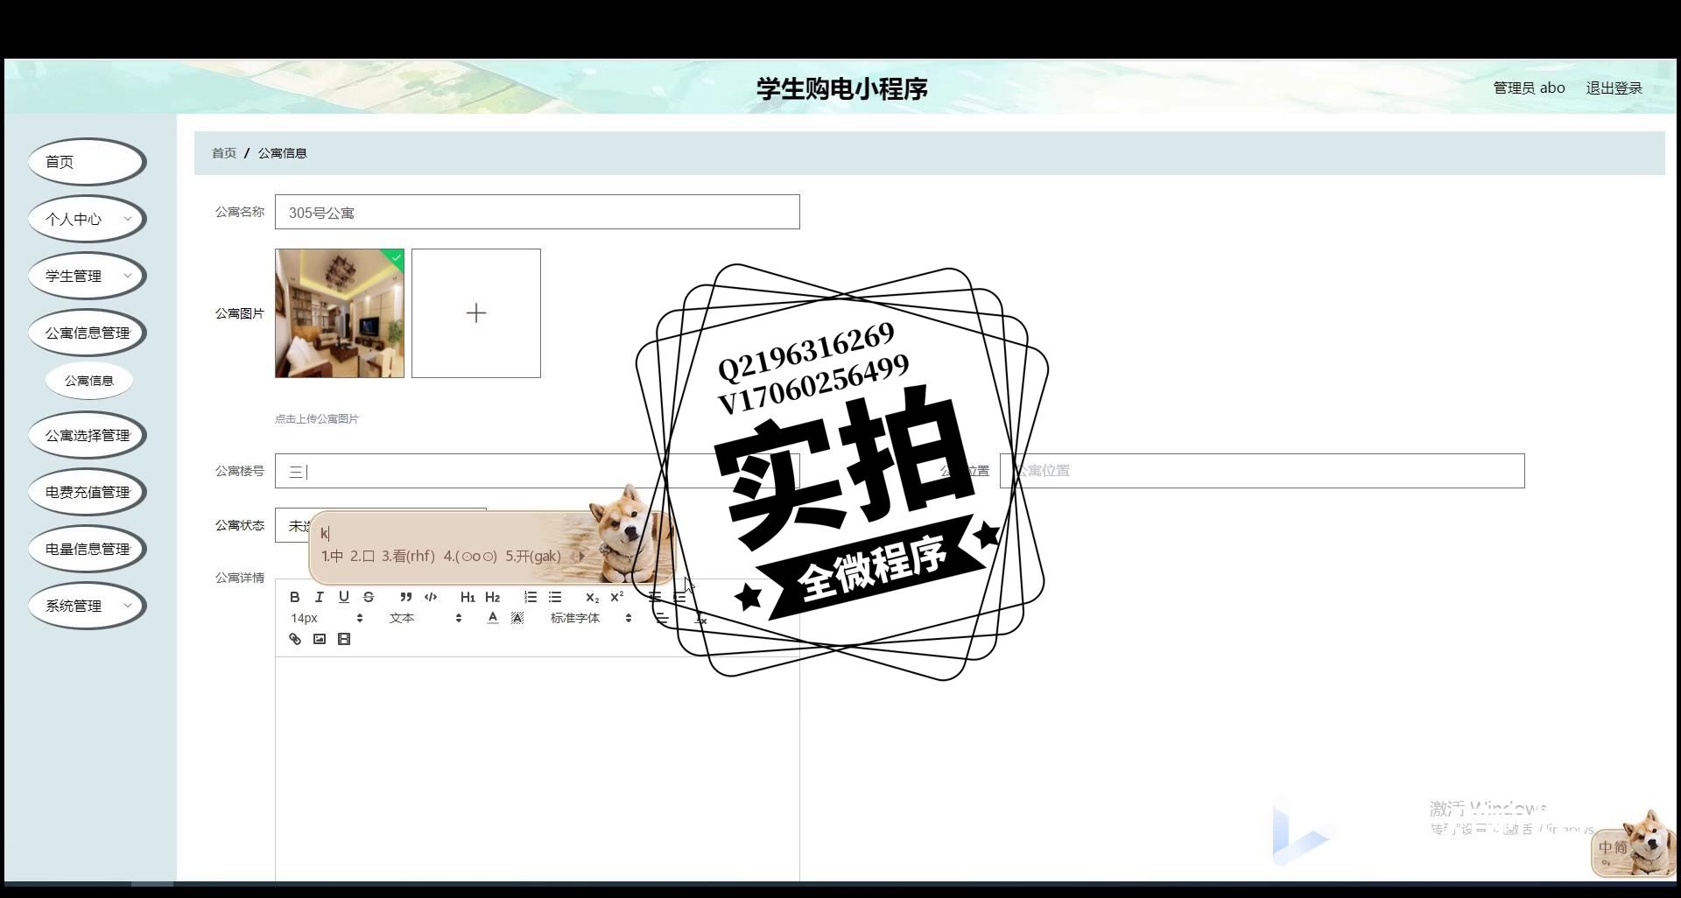Choose IME candidate 3.看(rhf)
This screenshot has height=898, width=1681.
point(408,556)
